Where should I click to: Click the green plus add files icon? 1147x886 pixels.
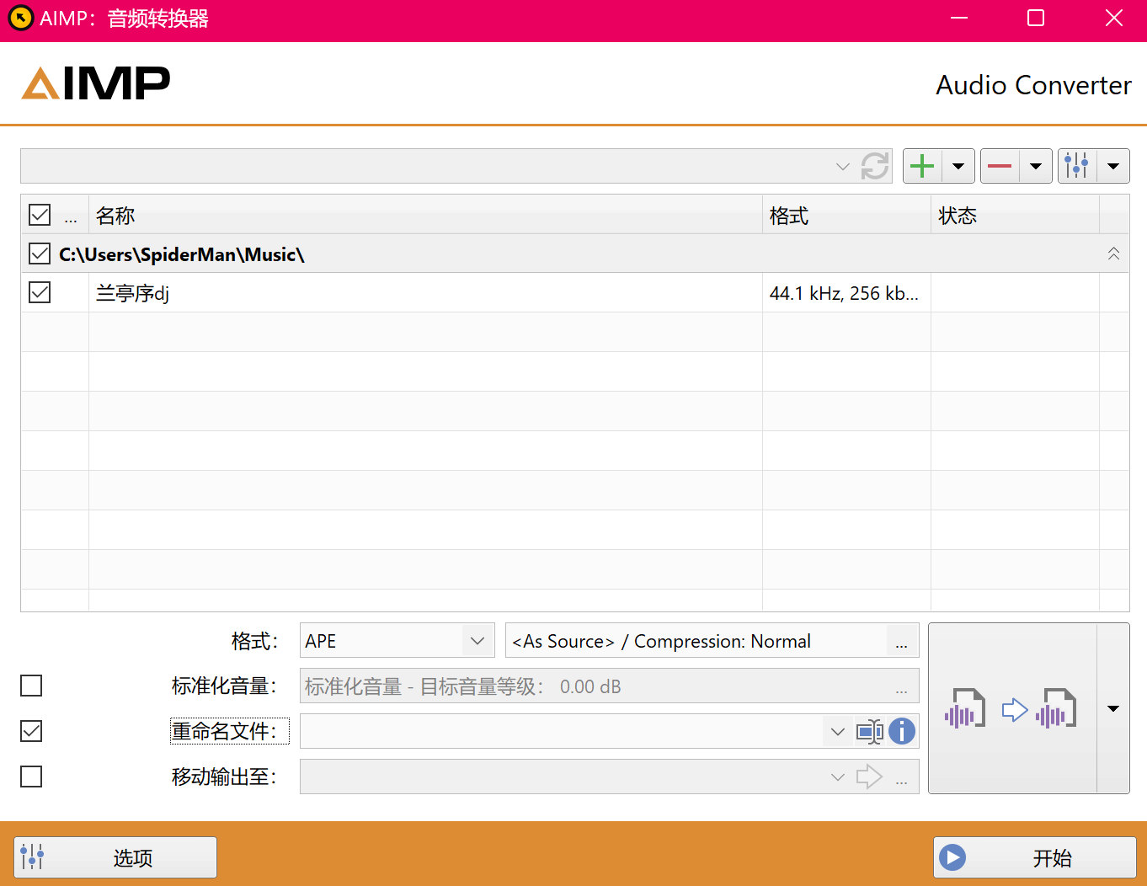click(x=922, y=166)
